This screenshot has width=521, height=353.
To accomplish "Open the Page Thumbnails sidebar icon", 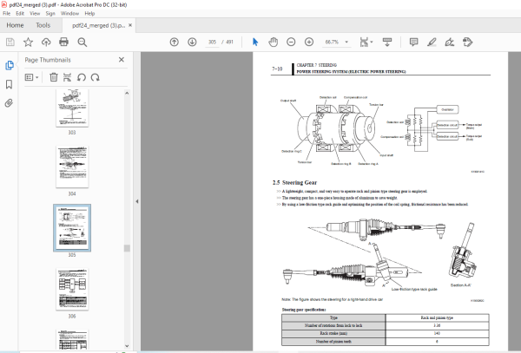I will pyautogui.click(x=10, y=65).
